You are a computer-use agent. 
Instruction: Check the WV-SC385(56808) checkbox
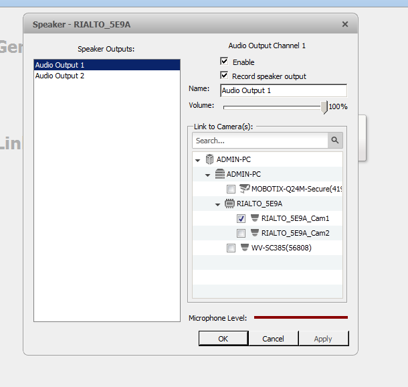231,248
